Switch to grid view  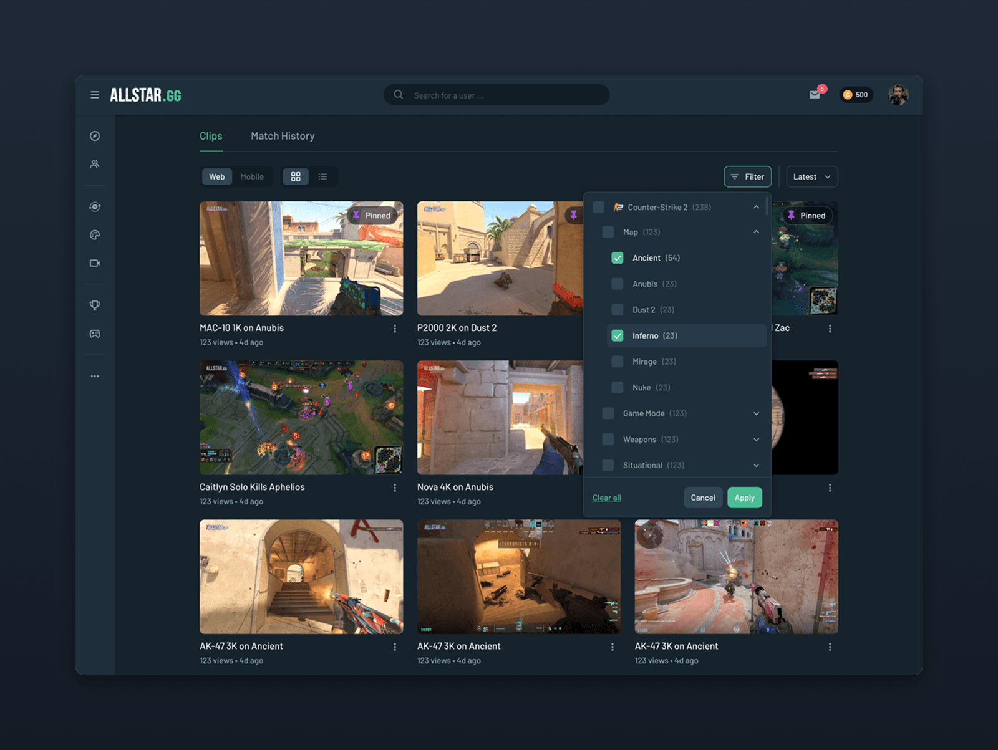click(296, 176)
